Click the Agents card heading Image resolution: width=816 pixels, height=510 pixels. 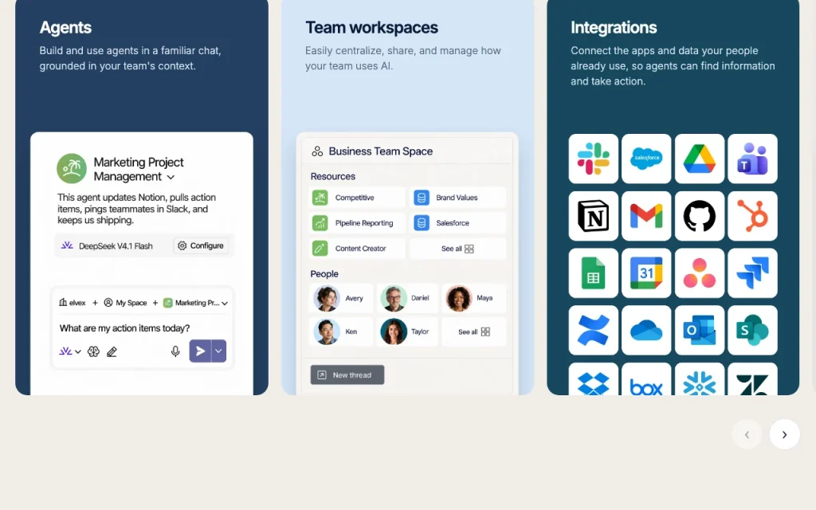coord(65,28)
